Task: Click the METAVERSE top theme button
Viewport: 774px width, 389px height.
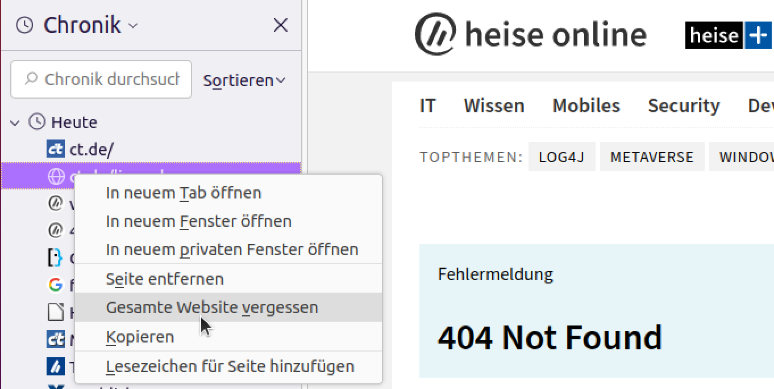Action: coord(652,157)
